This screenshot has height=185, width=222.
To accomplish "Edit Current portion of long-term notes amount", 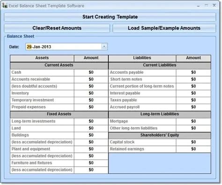I will (x=193, y=86).
